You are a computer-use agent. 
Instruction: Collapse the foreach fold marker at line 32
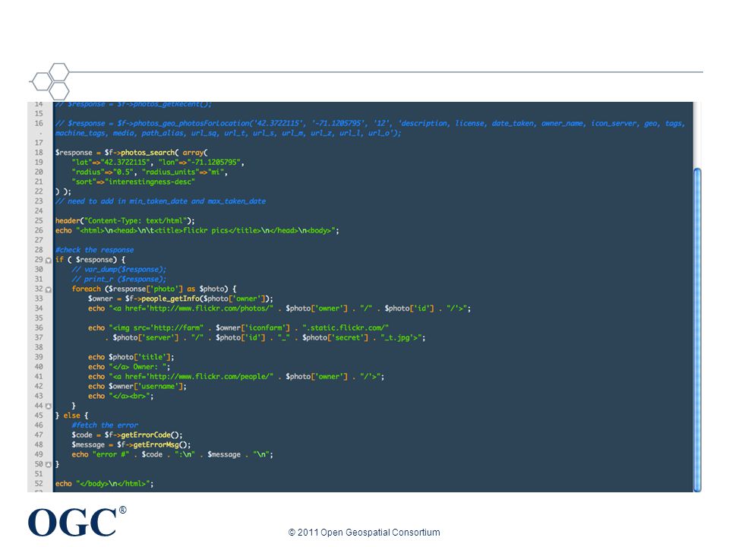[x=49, y=289]
